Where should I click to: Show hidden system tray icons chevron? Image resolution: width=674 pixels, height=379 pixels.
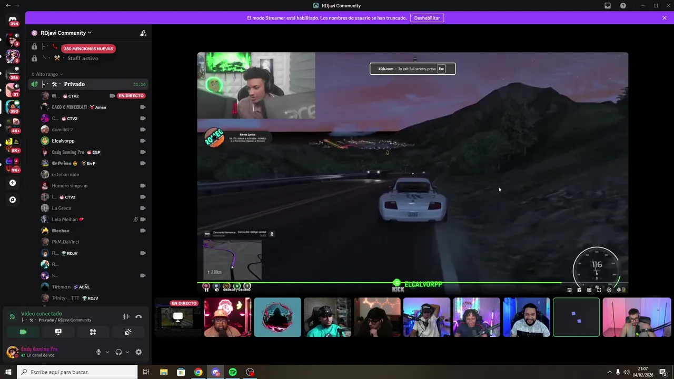(x=609, y=372)
